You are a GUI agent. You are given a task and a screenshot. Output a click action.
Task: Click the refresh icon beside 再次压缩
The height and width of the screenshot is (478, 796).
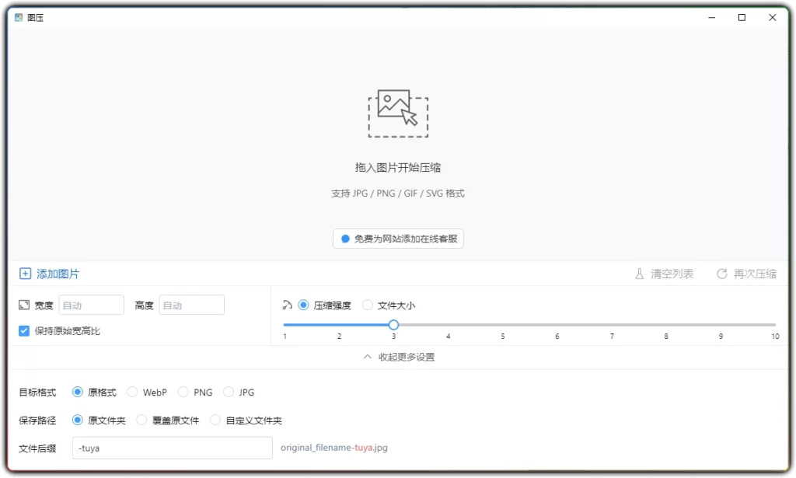pyautogui.click(x=722, y=274)
